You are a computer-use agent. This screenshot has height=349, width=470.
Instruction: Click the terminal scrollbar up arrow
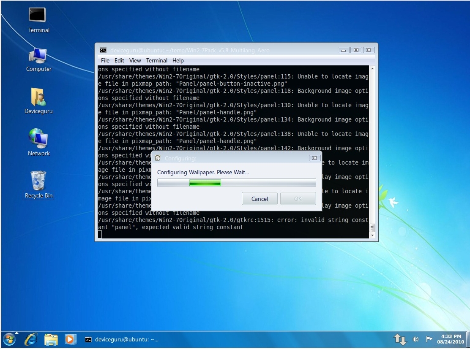372,68
